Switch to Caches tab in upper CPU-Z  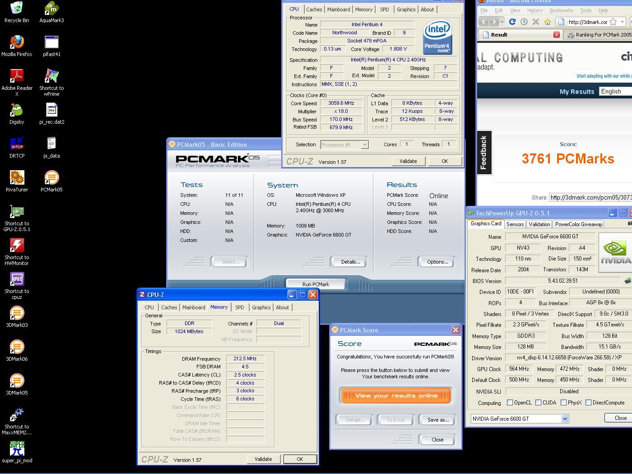pyautogui.click(x=314, y=9)
